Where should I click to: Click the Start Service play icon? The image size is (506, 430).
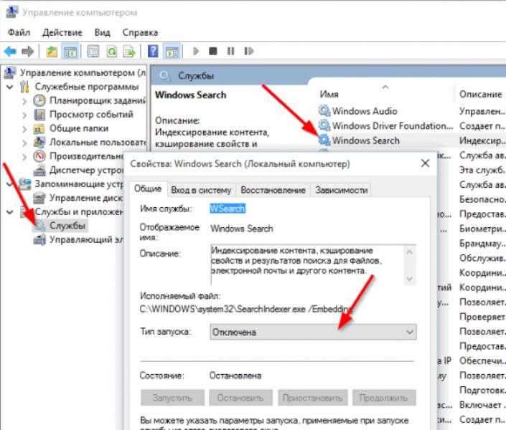(x=195, y=52)
